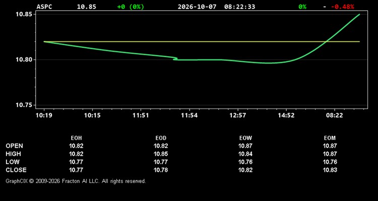Click the timestamp 08:22:33

239,7
